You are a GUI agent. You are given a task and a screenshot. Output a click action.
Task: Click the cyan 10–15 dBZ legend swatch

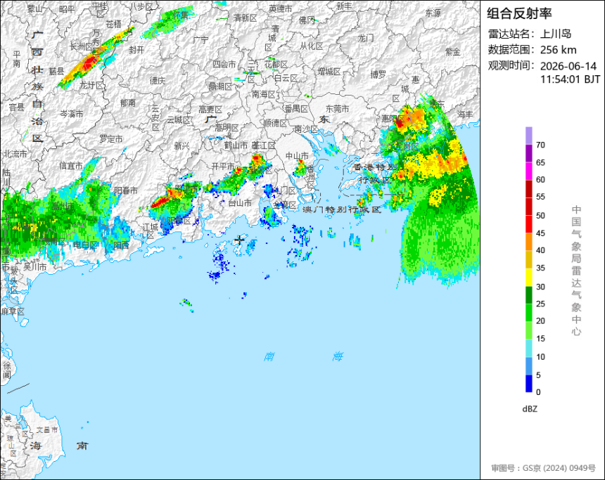528,348
